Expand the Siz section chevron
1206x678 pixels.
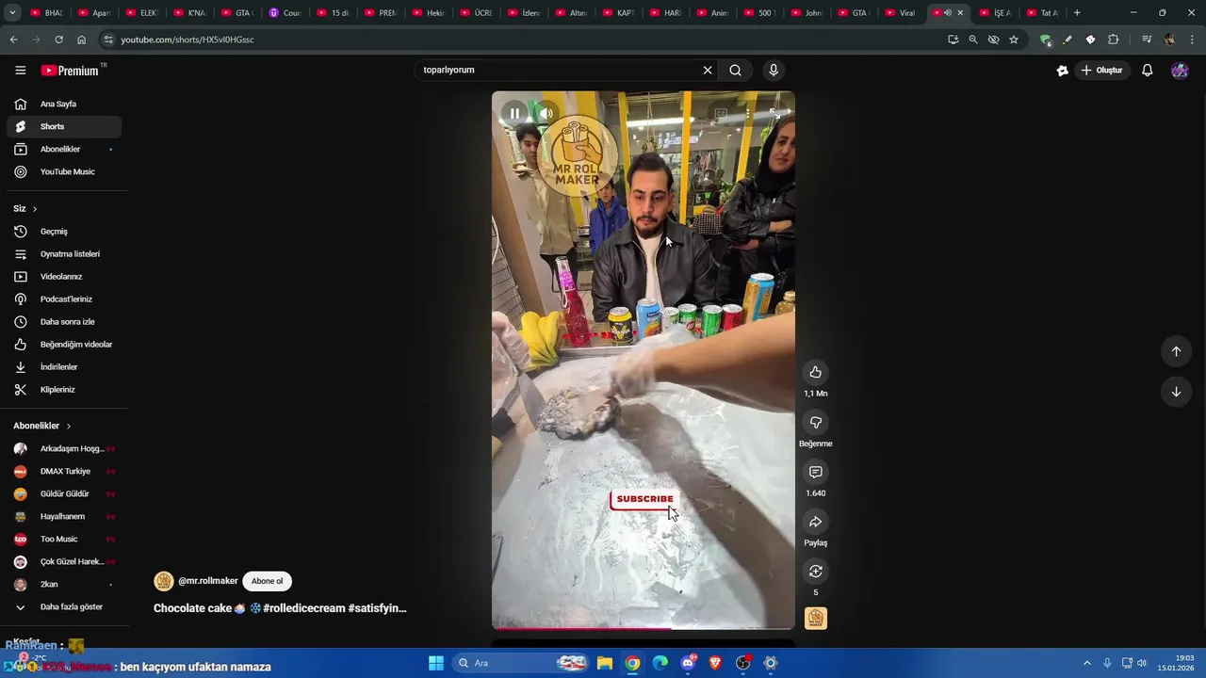(35, 209)
